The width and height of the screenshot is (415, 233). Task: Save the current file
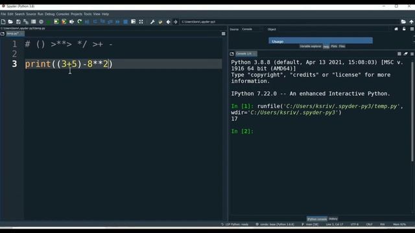pyautogui.click(x=18, y=22)
